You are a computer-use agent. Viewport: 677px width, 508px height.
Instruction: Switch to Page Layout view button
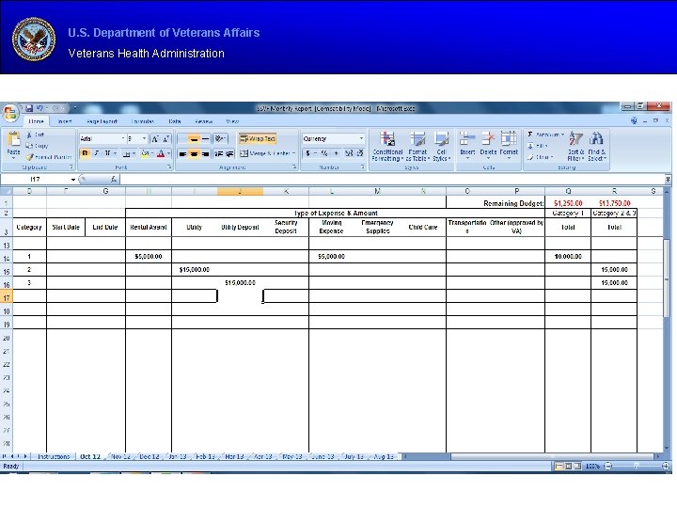click(568, 466)
